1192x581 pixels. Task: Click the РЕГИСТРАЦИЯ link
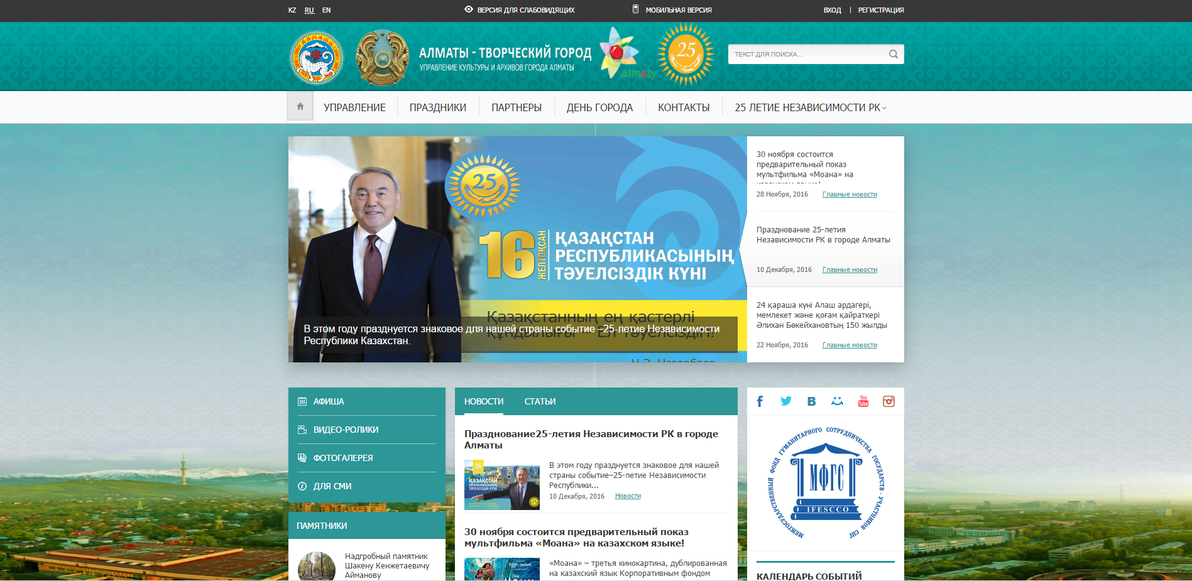pyautogui.click(x=880, y=10)
